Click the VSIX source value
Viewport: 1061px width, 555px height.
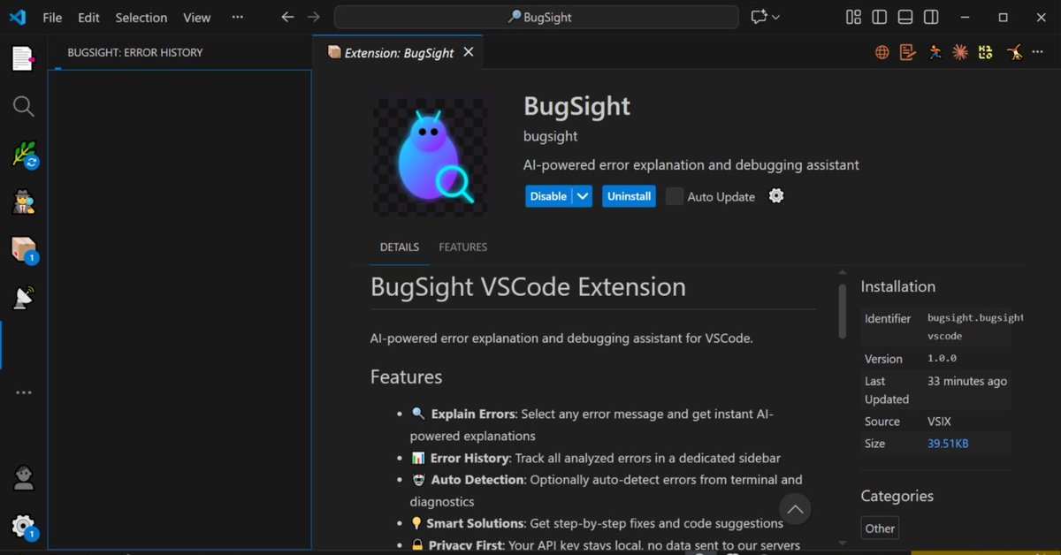[x=939, y=421]
